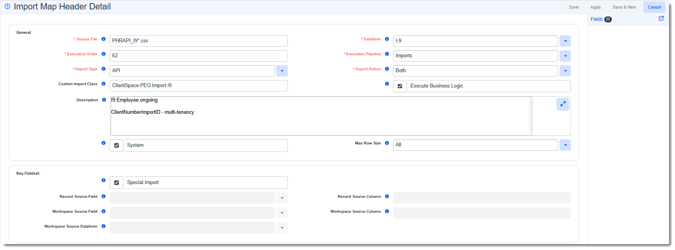The width and height of the screenshot is (675, 250).
Task: Click the info icon next to Custom Import Class
Action: (104, 84)
